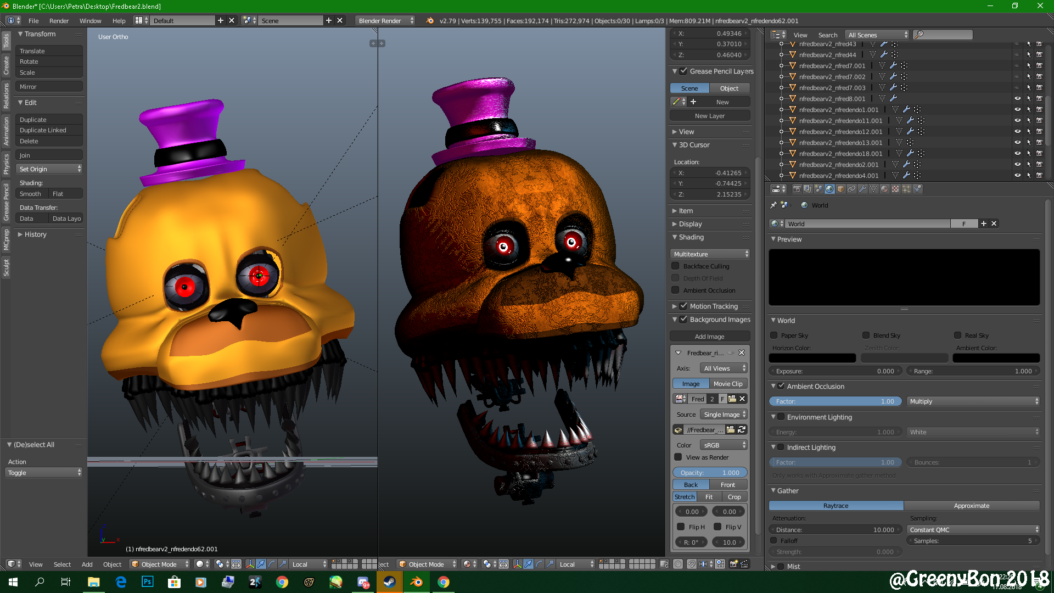The width and height of the screenshot is (1054, 593).
Task: Click the New Layer button
Action: 710,116
